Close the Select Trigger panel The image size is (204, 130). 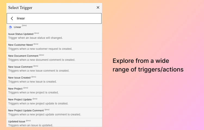[98, 8]
